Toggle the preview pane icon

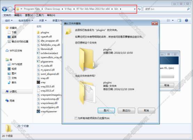pos(179,21)
